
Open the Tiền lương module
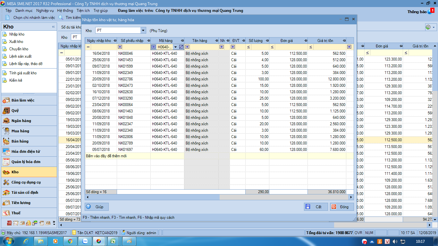tap(29, 203)
